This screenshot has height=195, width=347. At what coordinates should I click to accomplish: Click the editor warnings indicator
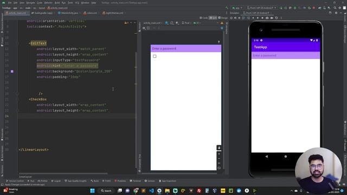127,23
